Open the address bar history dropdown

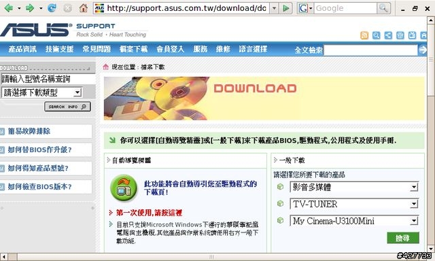point(274,8)
